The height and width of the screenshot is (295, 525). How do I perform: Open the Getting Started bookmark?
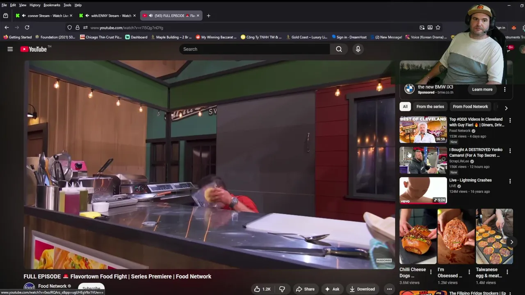[18, 37]
